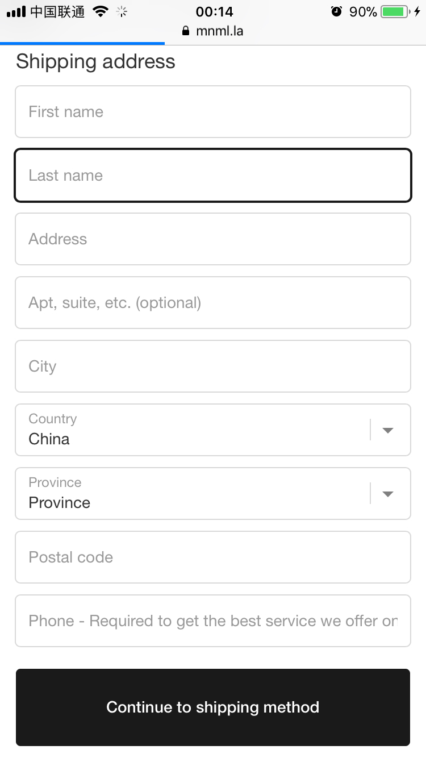Viewport: 426px width, 758px height.
Task: Focus the Phone number field
Action: 213,621
